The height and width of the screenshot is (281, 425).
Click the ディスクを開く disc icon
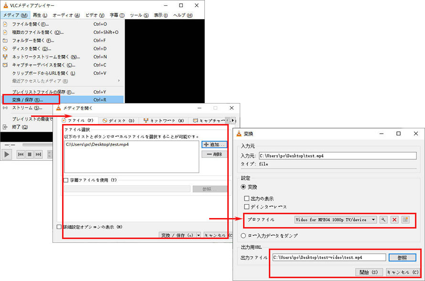pos(5,49)
